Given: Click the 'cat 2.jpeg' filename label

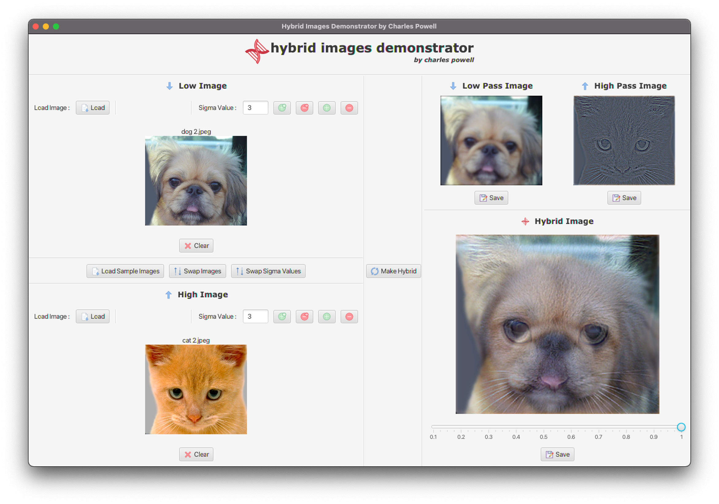Looking at the screenshot, I should (196, 340).
